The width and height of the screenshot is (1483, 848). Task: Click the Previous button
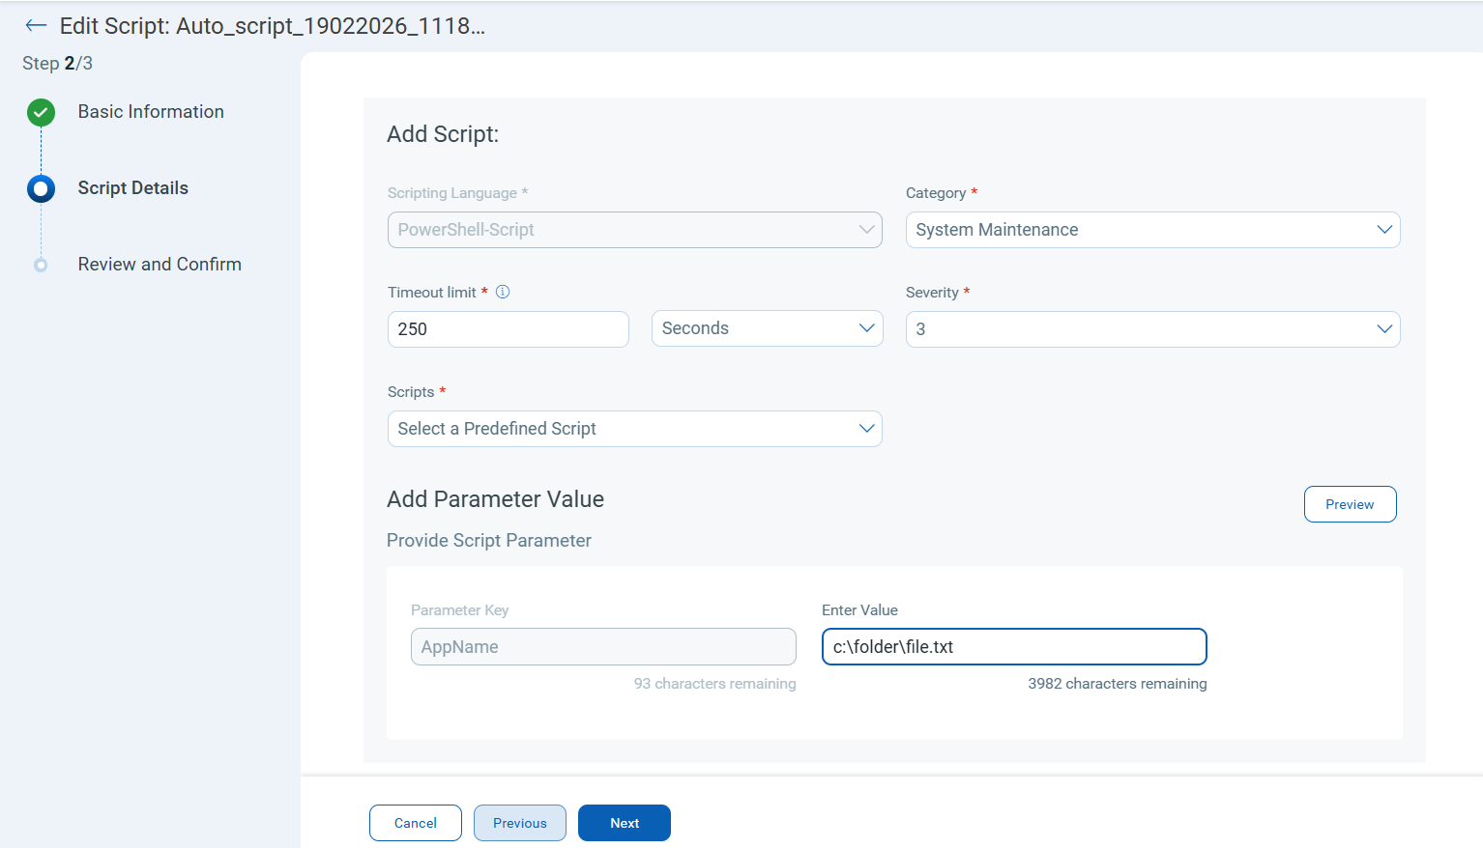pos(519,823)
